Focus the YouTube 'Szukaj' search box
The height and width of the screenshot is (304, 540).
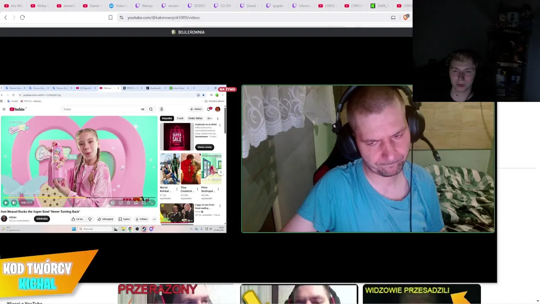[104, 109]
